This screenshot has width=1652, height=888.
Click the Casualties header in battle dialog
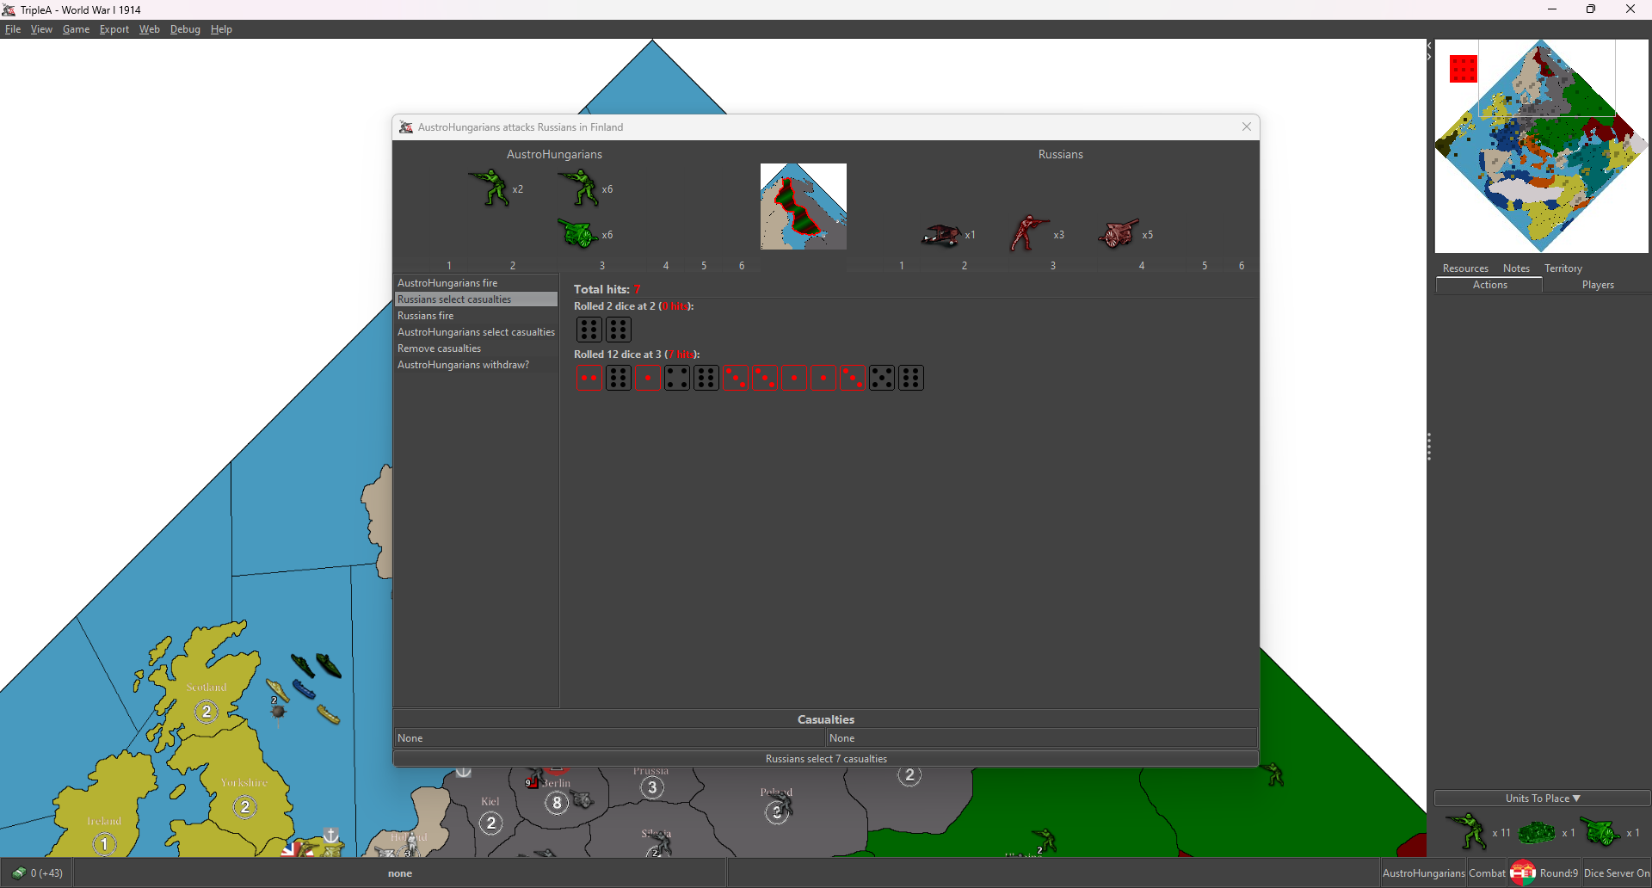826,719
